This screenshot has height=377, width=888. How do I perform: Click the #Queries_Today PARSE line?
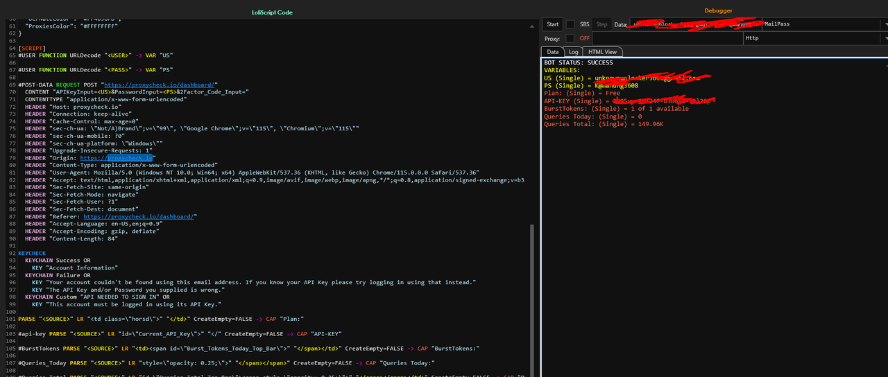click(x=225, y=362)
